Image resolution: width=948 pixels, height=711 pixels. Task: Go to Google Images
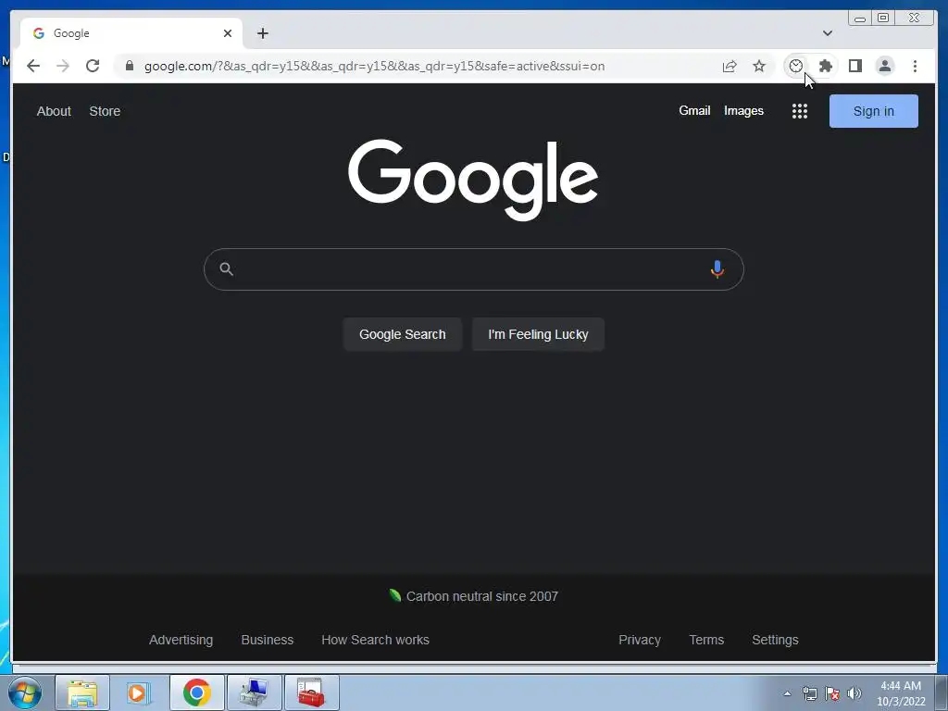pos(743,111)
